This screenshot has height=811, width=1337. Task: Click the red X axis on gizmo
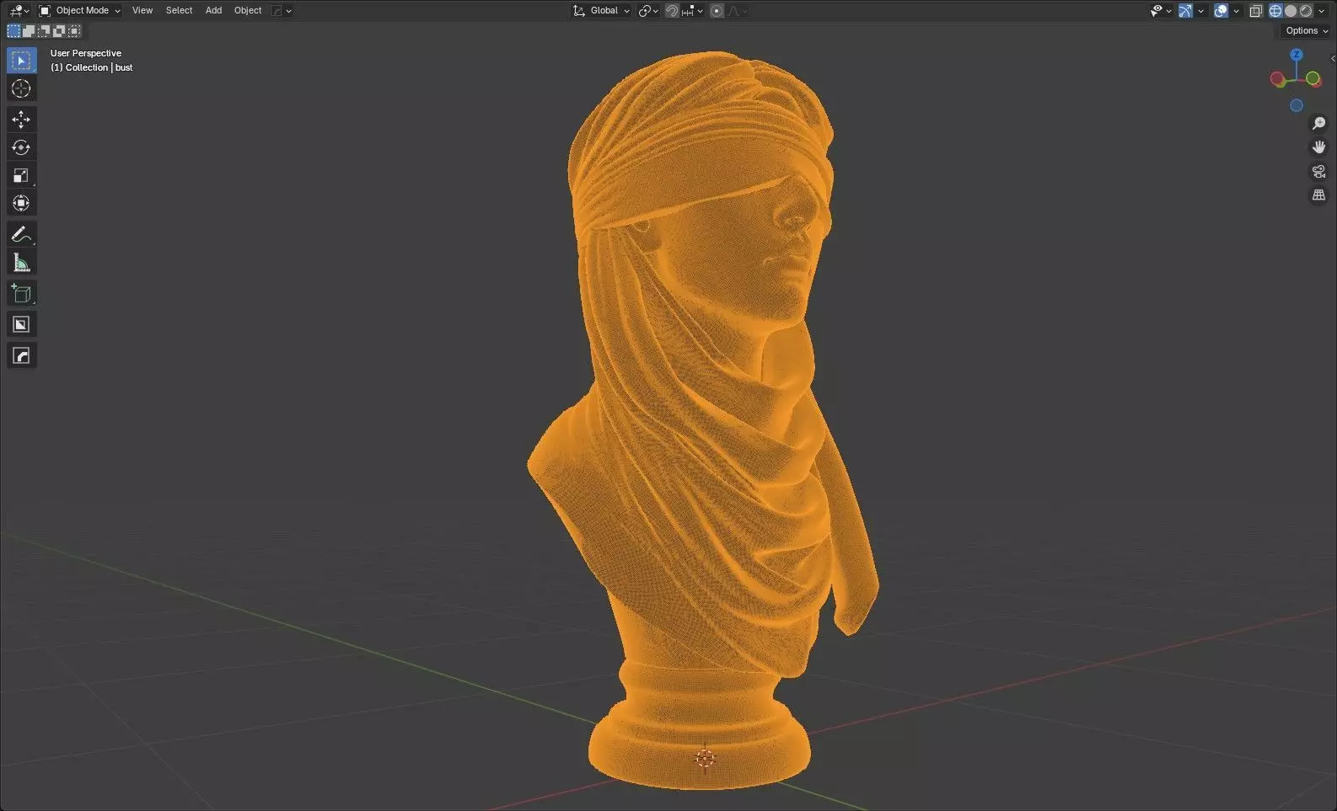[x=1277, y=79]
